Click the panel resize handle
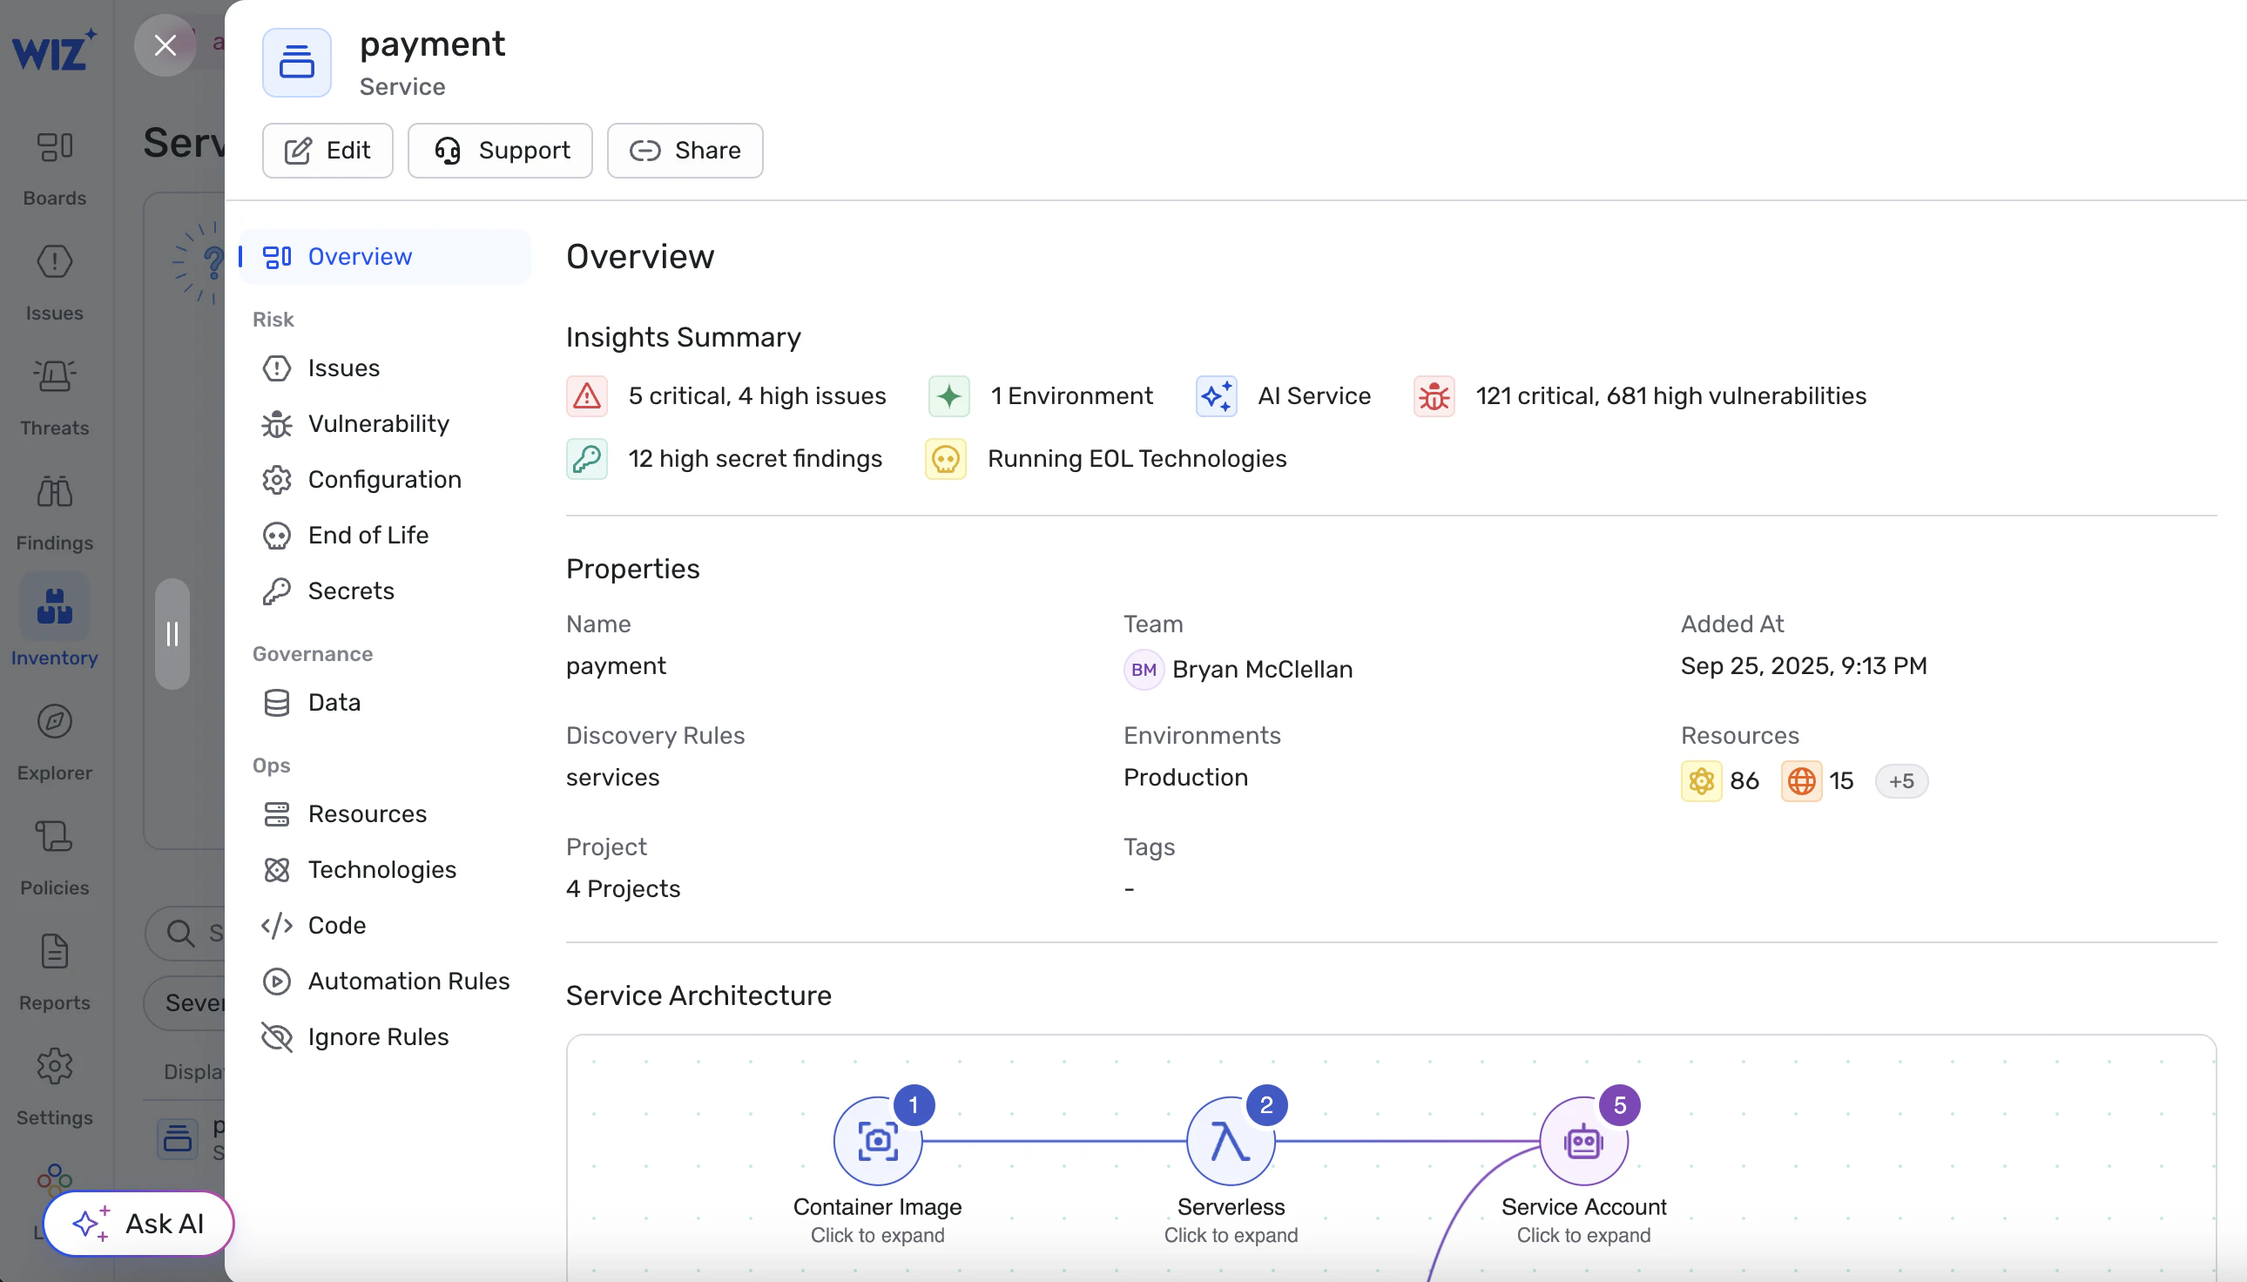Image resolution: width=2247 pixels, height=1282 pixels. coord(172,633)
